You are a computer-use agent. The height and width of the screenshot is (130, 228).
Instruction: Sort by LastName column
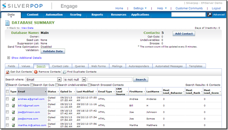[x=154, y=91]
